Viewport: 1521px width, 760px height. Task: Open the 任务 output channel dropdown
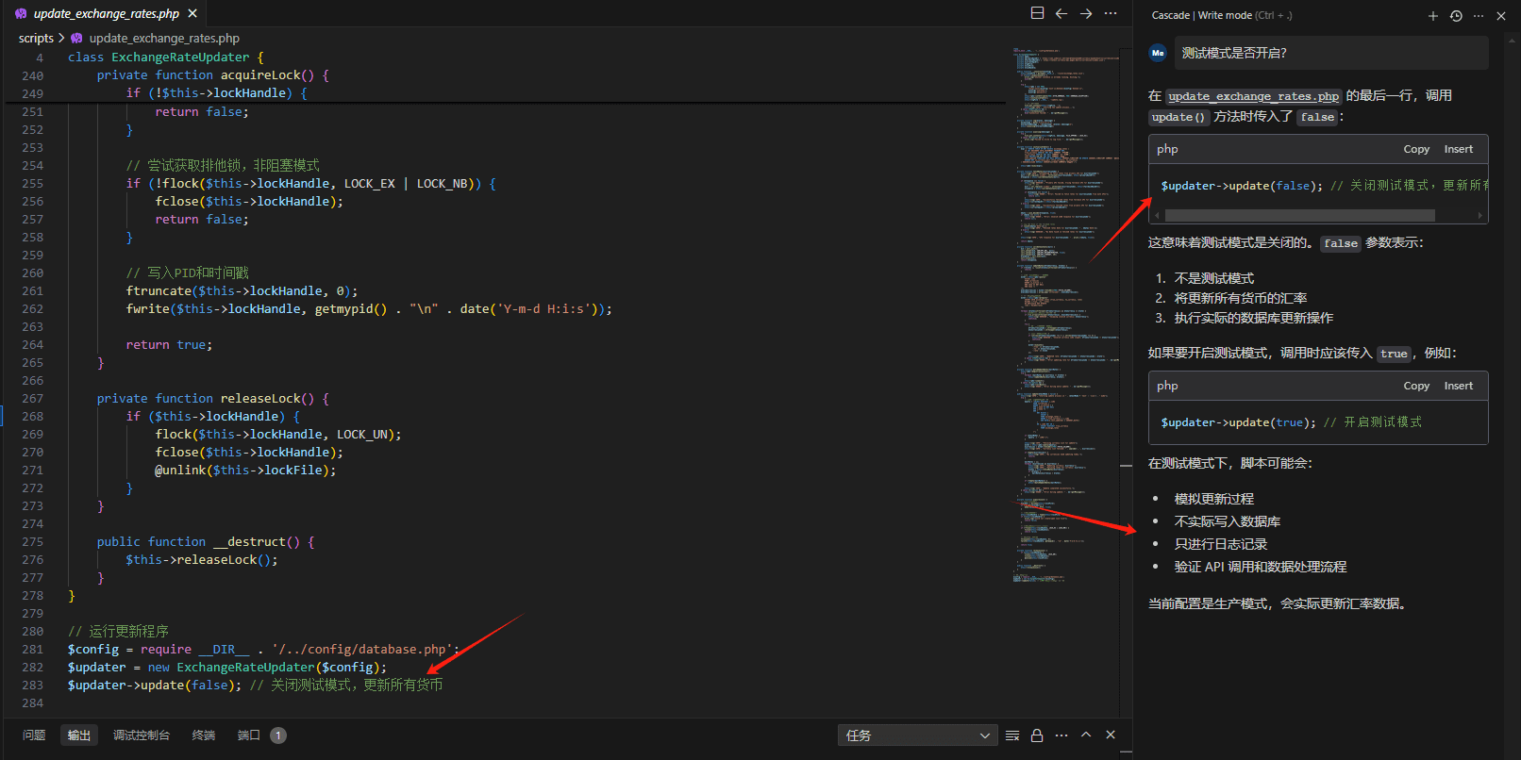pos(917,735)
